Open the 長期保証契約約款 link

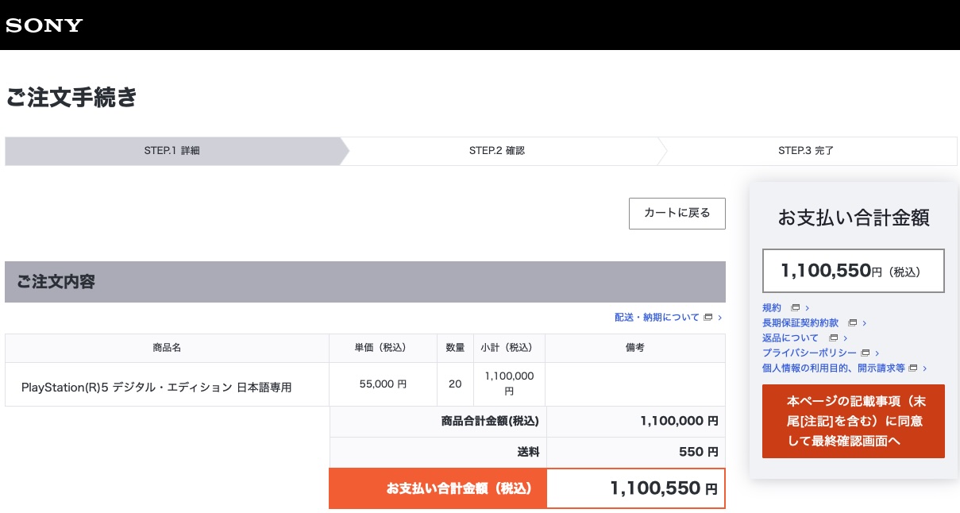(800, 323)
